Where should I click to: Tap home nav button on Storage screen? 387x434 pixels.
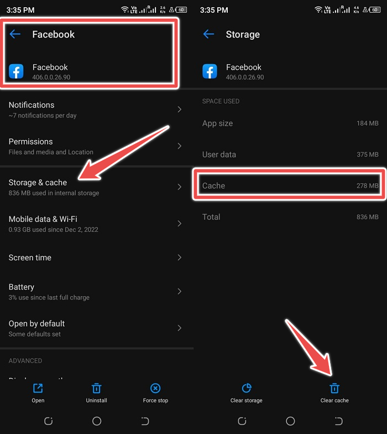[x=290, y=421]
